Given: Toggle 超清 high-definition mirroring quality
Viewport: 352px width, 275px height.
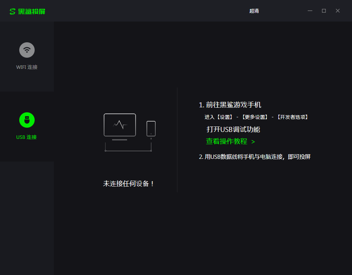Looking at the screenshot, I should [254, 11].
